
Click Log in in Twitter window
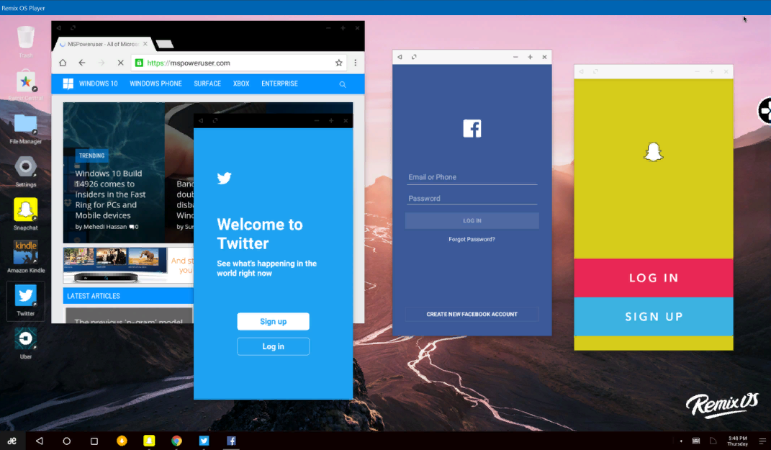tap(274, 347)
